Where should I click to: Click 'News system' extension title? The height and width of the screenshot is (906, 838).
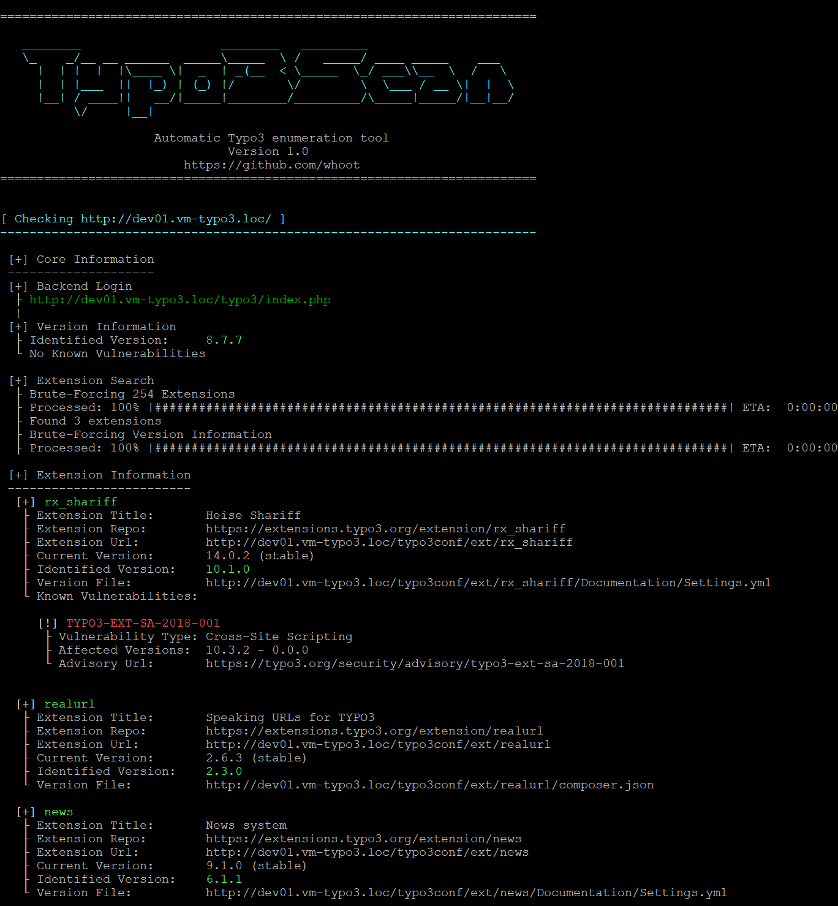pos(246,825)
